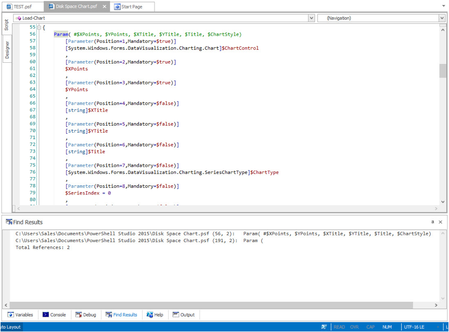The width and height of the screenshot is (449, 332).
Task: Click the editor scroll down arrow
Action: [x=442, y=202]
